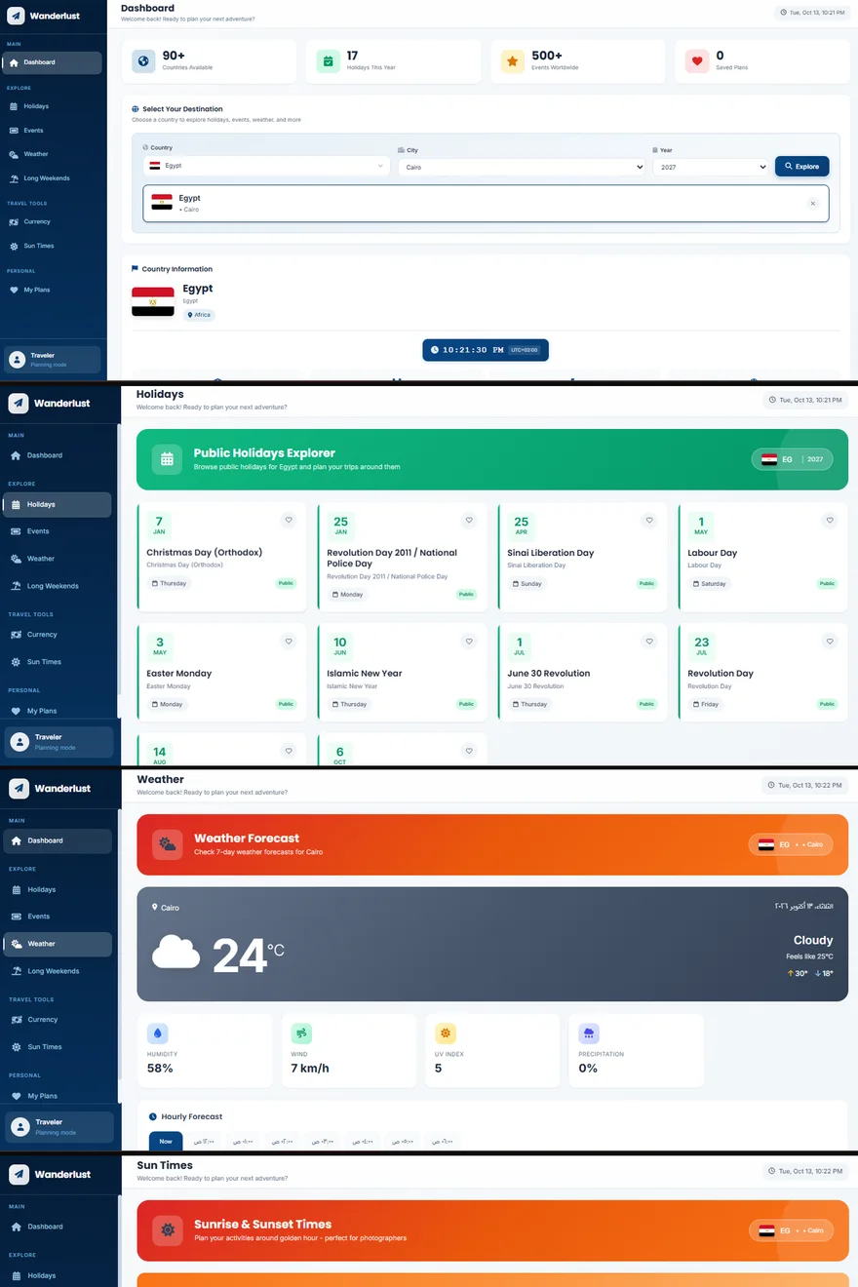Open the Year dropdown showing 2027
The image size is (858, 1287).
pos(710,167)
